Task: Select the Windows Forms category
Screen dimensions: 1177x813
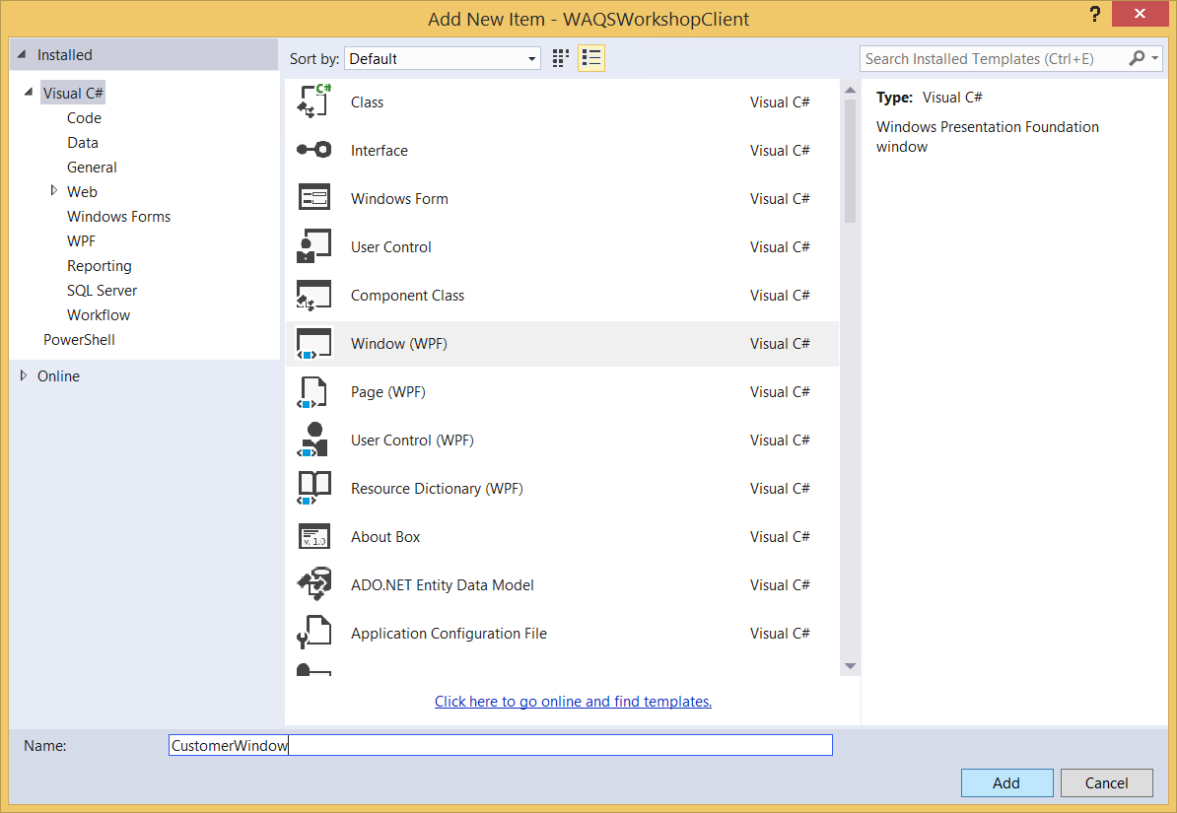Action: pyautogui.click(x=118, y=216)
